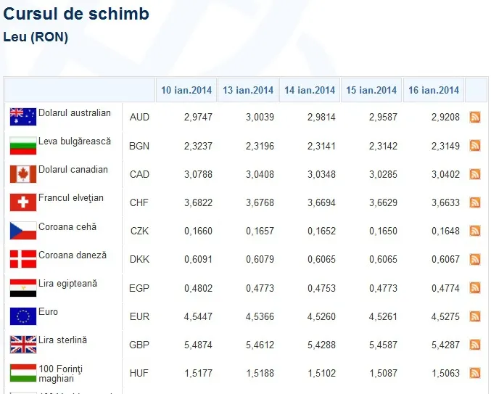
Task: Open RSS feed for Coroana daneză
Action: (x=475, y=259)
